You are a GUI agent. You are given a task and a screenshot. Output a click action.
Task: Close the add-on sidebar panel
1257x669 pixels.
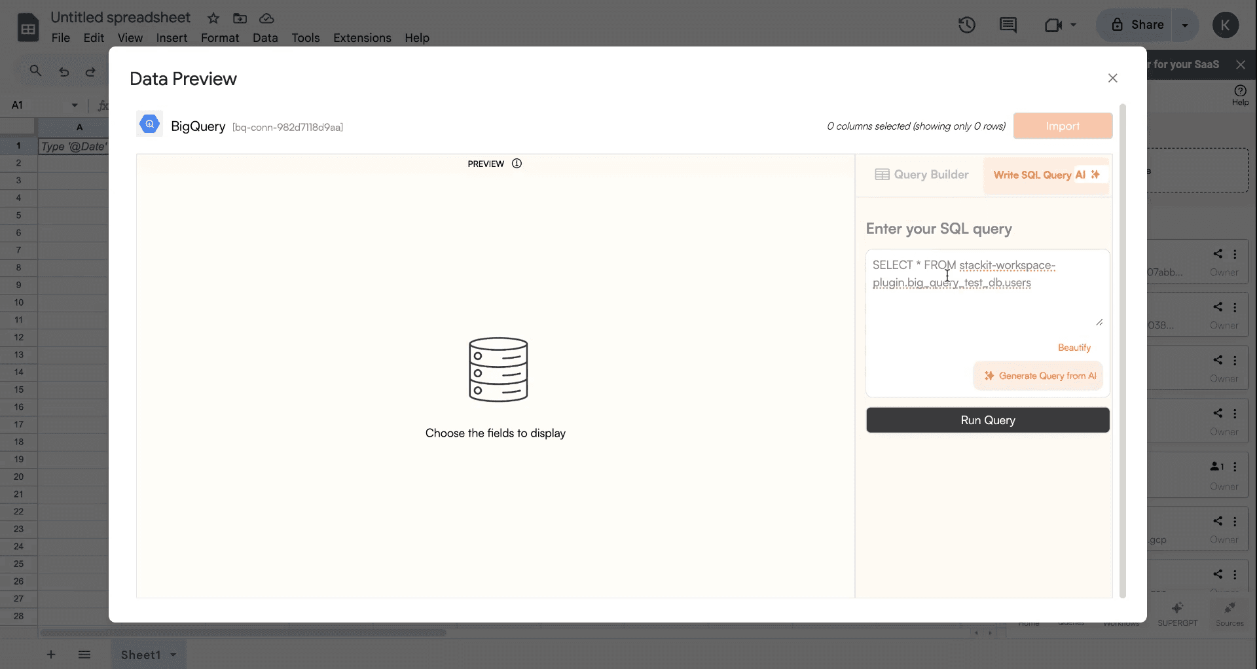coord(1241,64)
